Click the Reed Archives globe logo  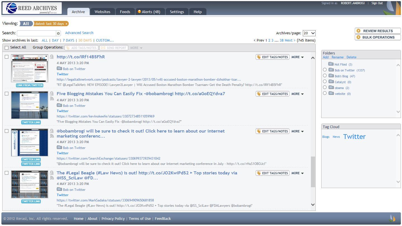click(11, 8)
